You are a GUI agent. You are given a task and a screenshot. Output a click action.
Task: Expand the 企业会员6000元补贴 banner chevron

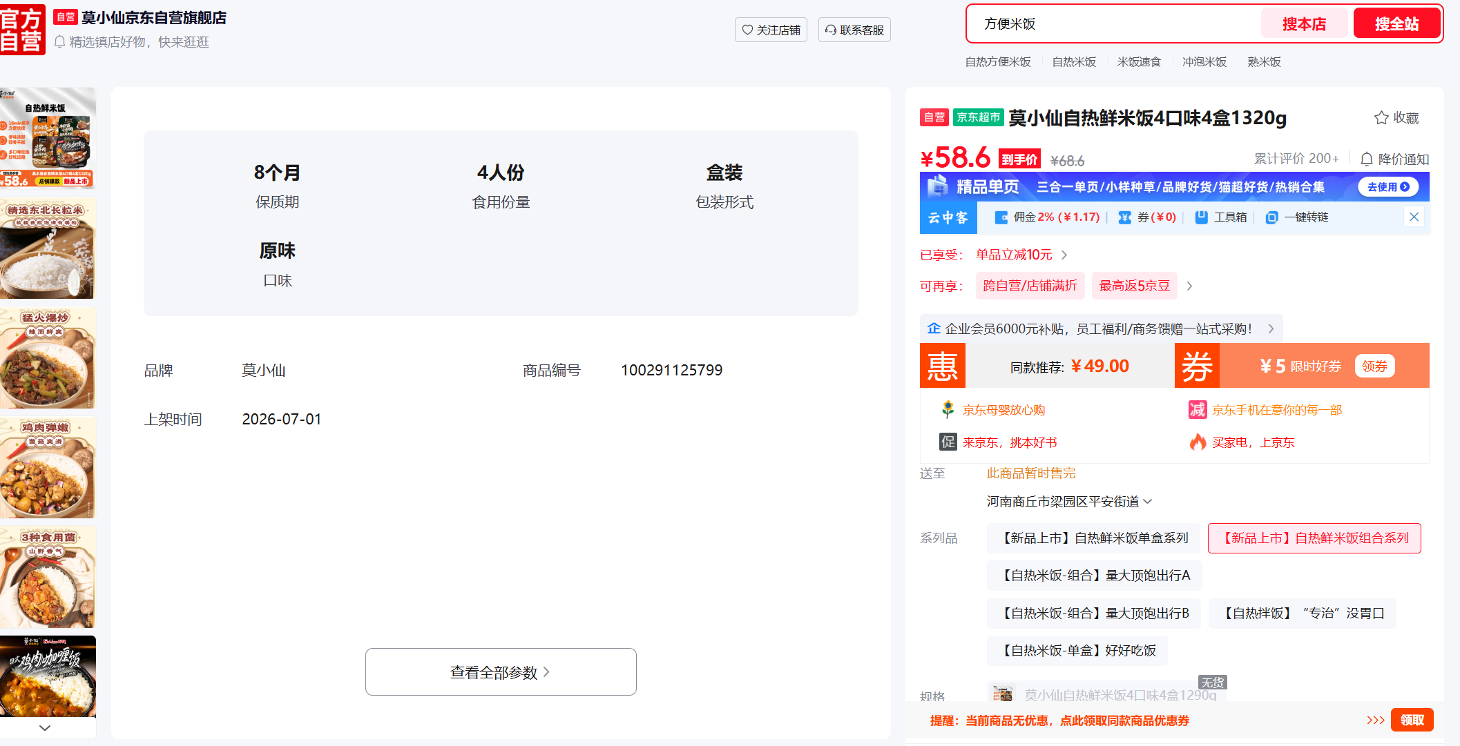pos(1271,329)
